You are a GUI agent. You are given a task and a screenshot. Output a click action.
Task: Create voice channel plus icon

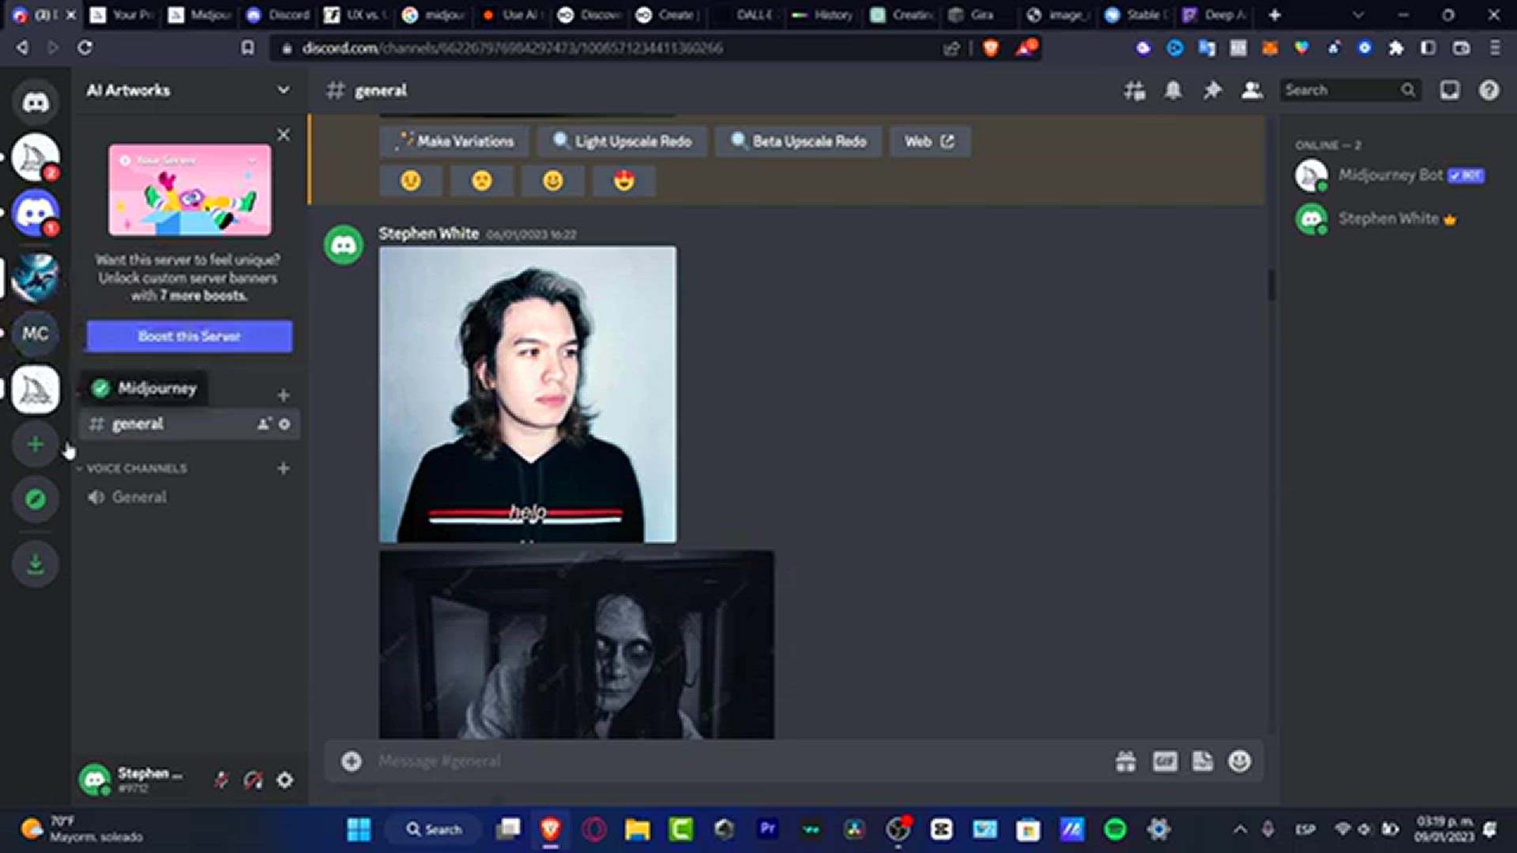point(284,468)
